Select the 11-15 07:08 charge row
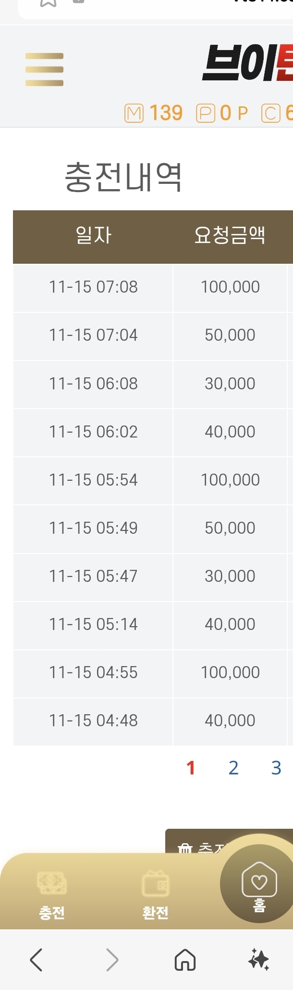 pyautogui.click(x=93, y=287)
